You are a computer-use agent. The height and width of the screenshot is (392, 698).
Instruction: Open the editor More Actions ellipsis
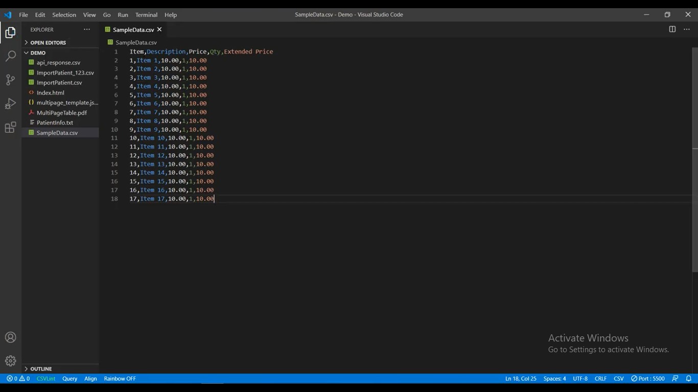(687, 30)
